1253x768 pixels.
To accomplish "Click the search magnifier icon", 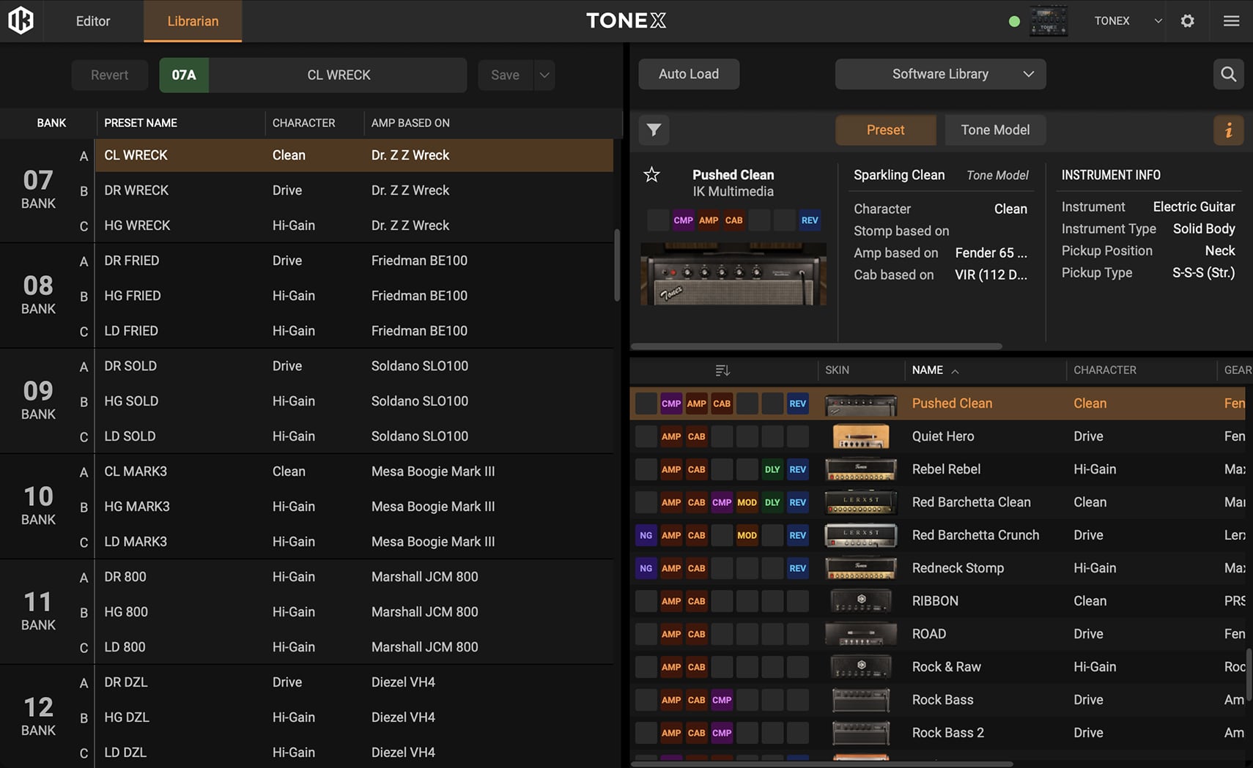I will (x=1228, y=74).
